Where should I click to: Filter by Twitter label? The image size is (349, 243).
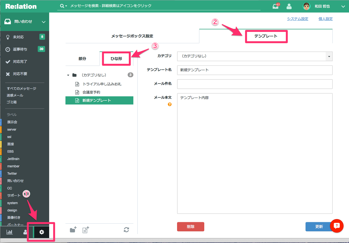12,174
